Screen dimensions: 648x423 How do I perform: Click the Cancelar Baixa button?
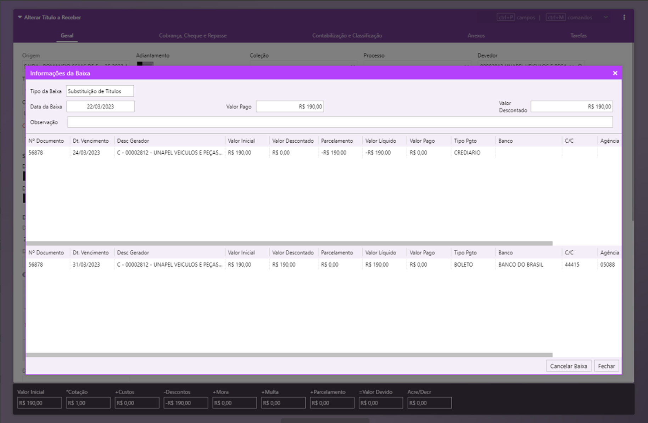coord(569,366)
